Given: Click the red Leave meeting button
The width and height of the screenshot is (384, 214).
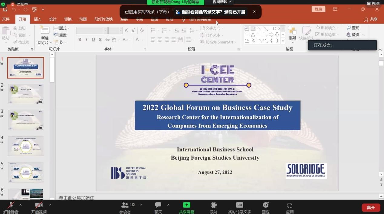Looking at the screenshot, I should click(371, 208).
